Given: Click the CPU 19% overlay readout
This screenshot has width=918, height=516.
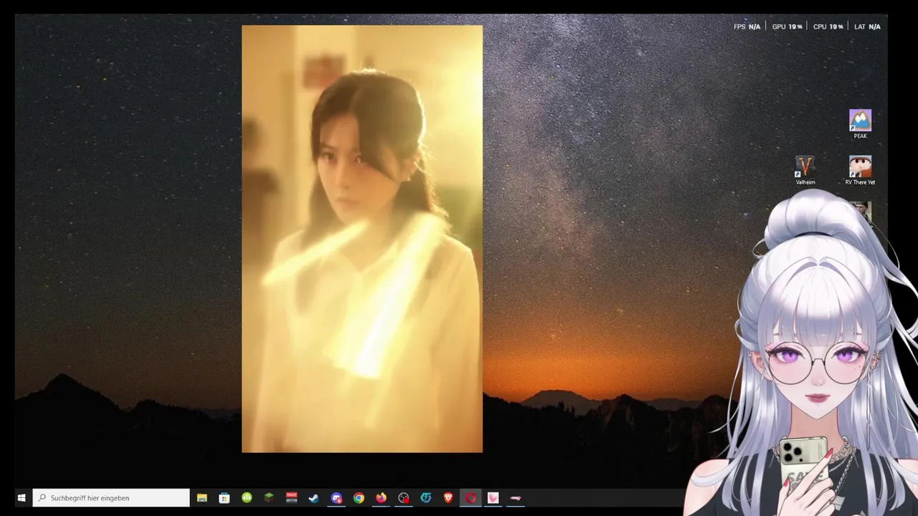Looking at the screenshot, I should pos(828,27).
